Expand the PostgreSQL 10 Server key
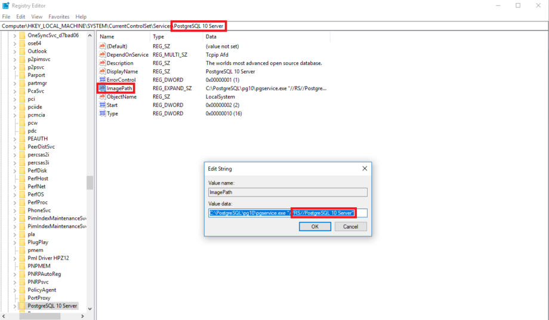The image size is (549, 320). click(x=15, y=306)
